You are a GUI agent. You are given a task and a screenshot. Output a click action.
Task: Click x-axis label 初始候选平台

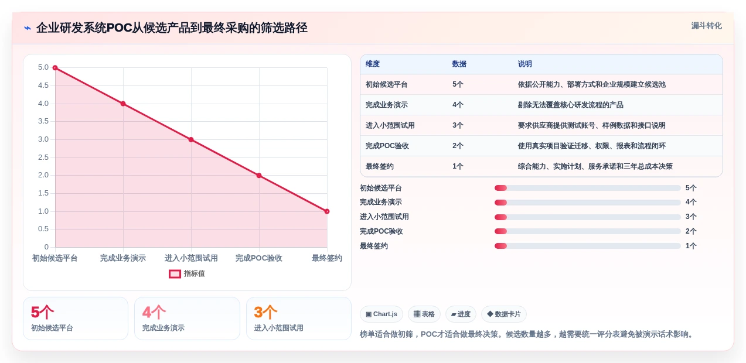coord(55,258)
